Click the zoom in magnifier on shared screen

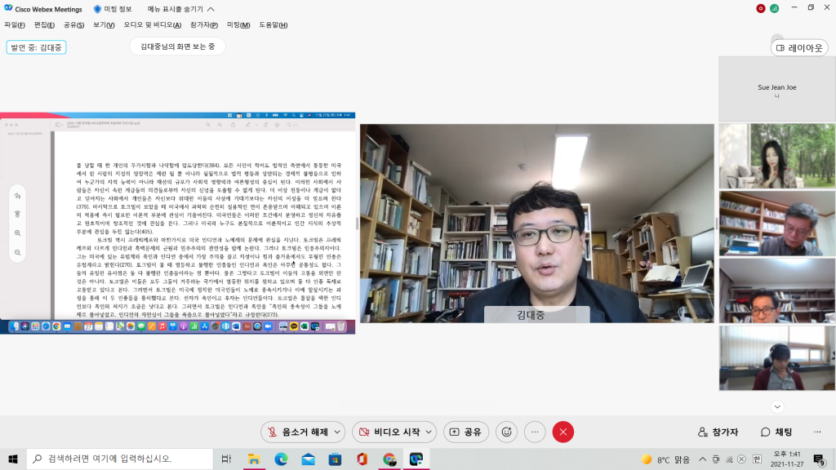coord(17,233)
